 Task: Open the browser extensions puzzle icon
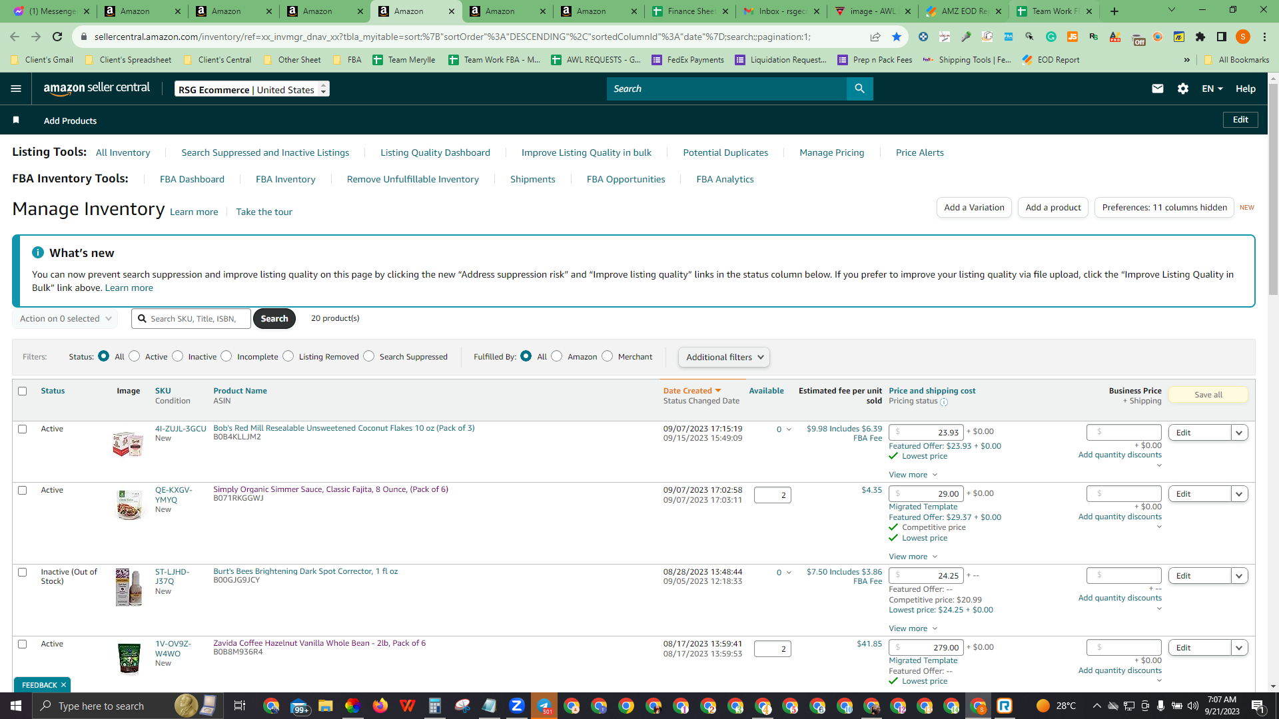point(1200,37)
